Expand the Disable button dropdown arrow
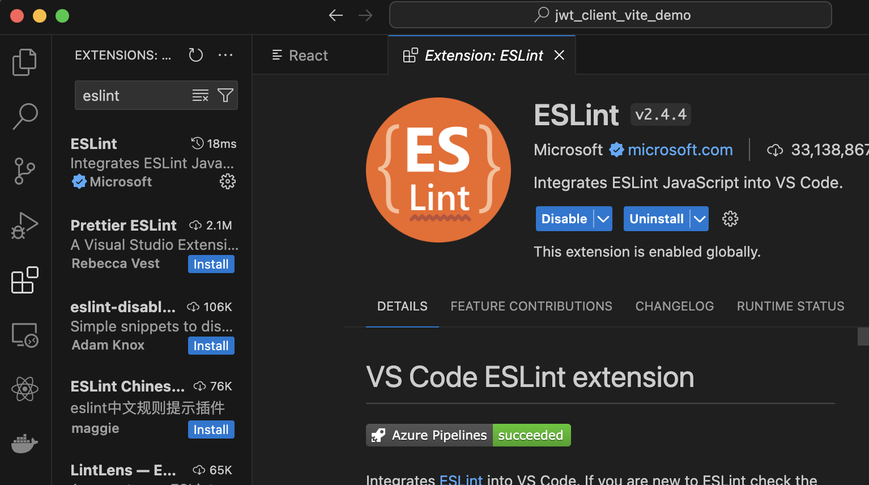The width and height of the screenshot is (869, 485). pos(603,219)
